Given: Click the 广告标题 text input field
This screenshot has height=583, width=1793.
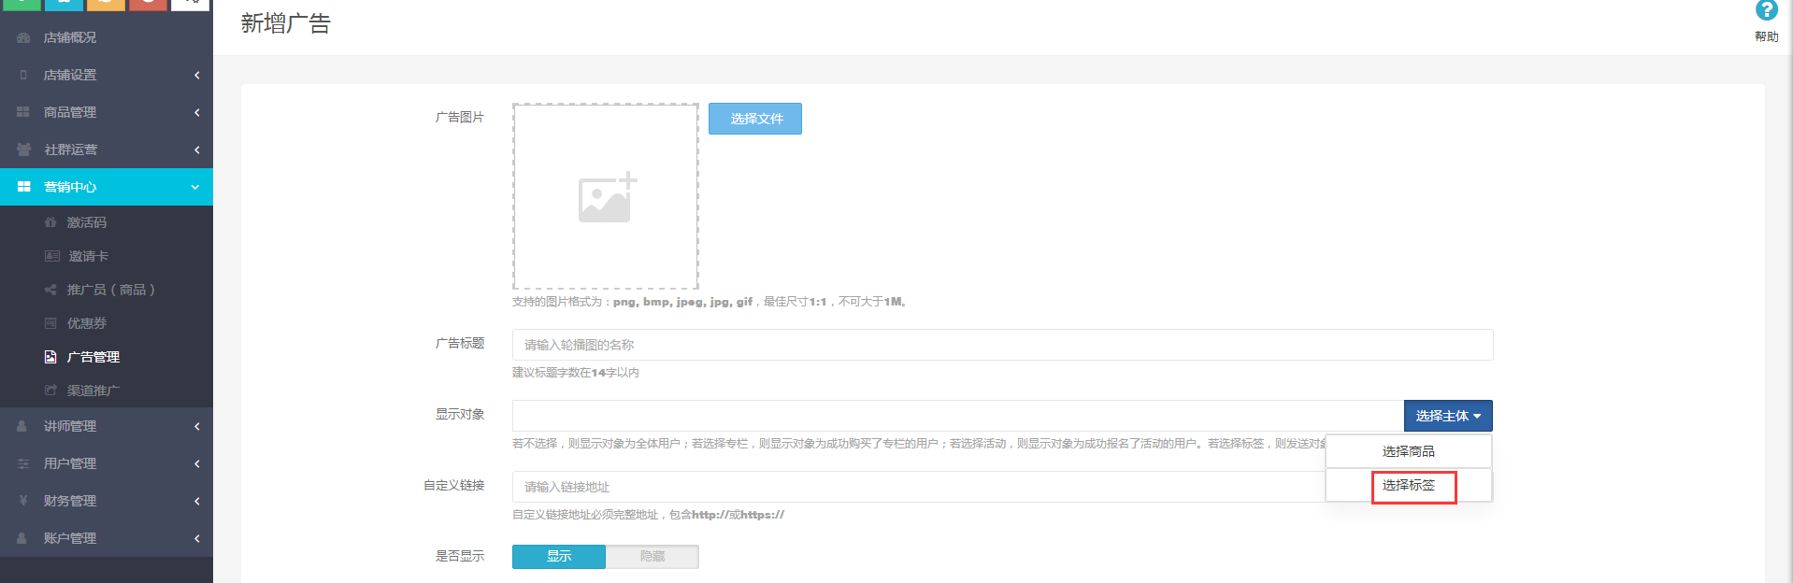Looking at the screenshot, I should click(x=1002, y=345).
